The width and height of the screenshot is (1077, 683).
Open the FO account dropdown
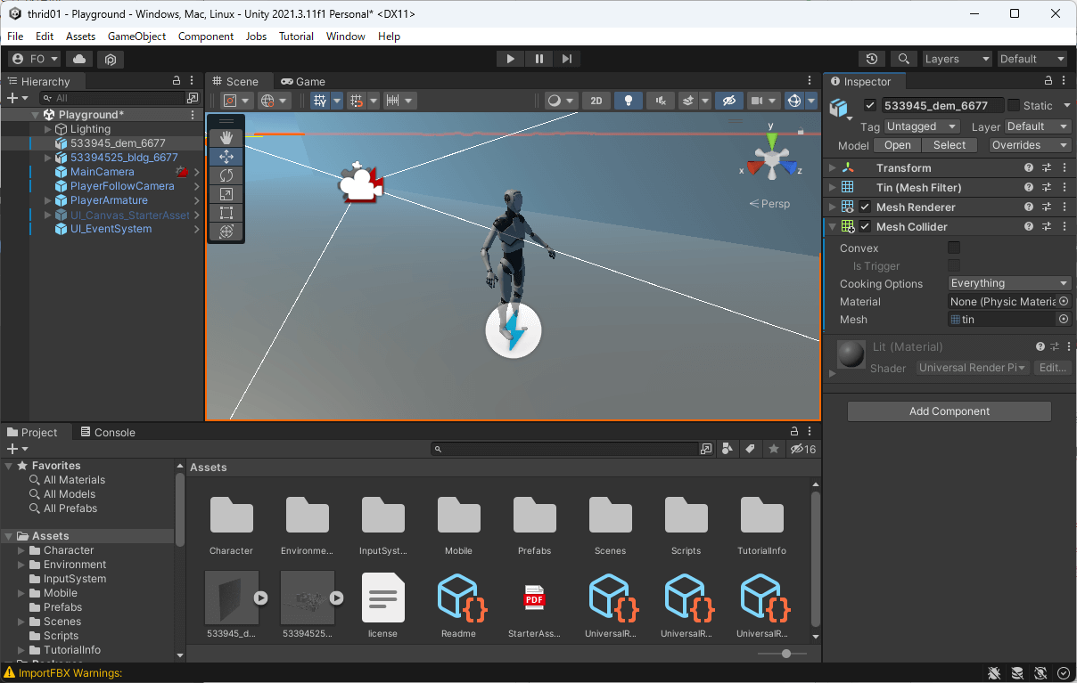35,59
